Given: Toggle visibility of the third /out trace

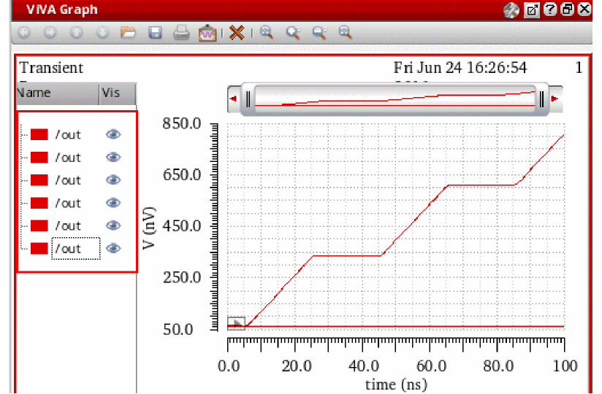Looking at the screenshot, I should click(x=113, y=179).
